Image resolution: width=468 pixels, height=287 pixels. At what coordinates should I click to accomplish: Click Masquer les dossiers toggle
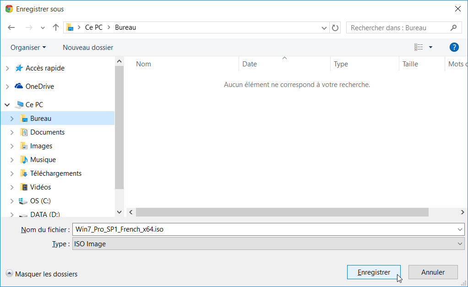[42, 274]
